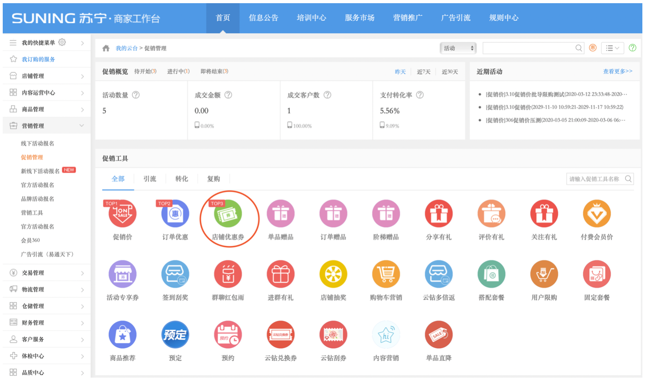Open the 活动专享券 tool icon

coord(123,274)
